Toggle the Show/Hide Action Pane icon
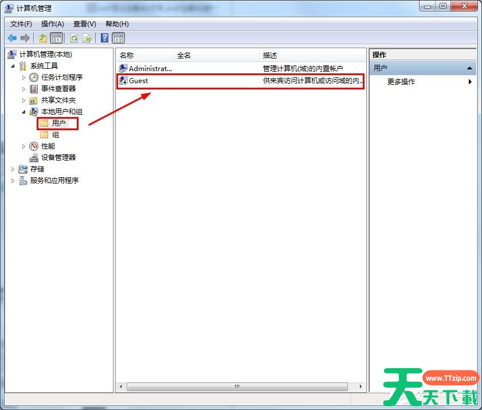The height and width of the screenshot is (410, 482). coord(119,38)
